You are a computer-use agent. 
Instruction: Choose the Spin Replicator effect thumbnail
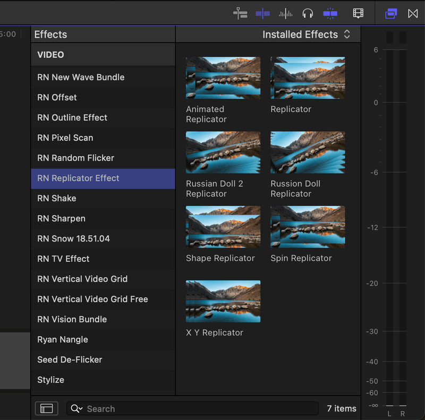pos(308,227)
